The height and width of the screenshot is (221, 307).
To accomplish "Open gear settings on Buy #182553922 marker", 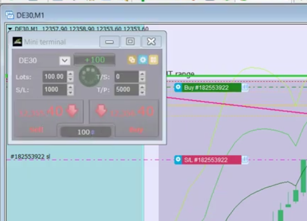I will (178, 87).
